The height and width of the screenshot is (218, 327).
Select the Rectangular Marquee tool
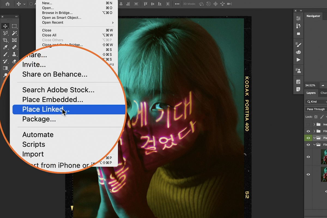pyautogui.click(x=14, y=26)
